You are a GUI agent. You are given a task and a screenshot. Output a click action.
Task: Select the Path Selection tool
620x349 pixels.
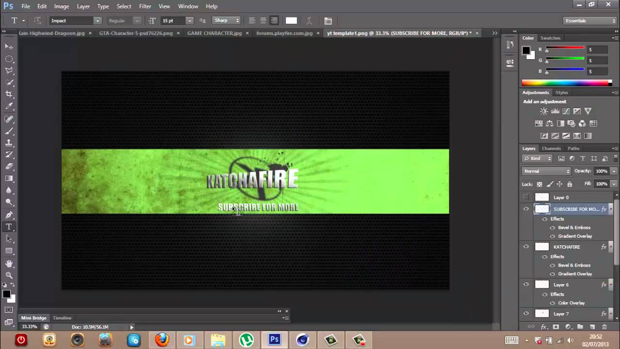pos(9,239)
